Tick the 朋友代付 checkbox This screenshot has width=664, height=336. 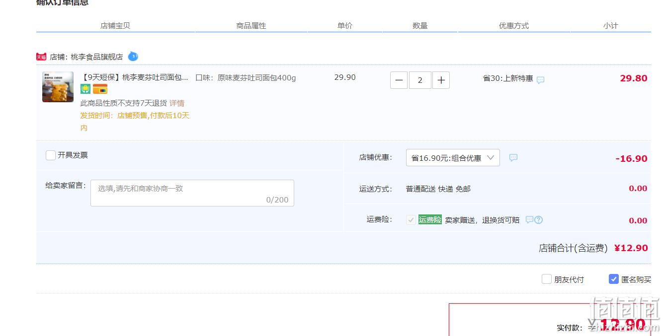point(547,279)
